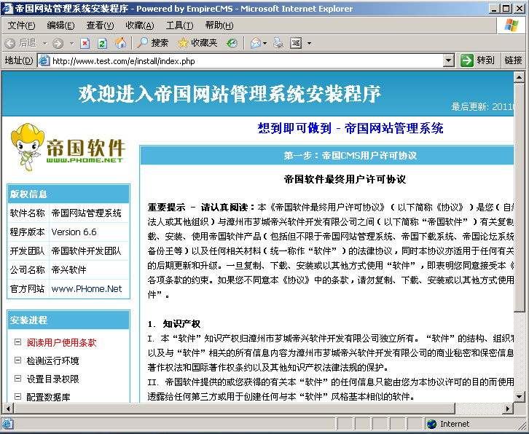This screenshot has height=434, width=529.
Task: Click the page icon in address bar
Action: tap(44, 61)
